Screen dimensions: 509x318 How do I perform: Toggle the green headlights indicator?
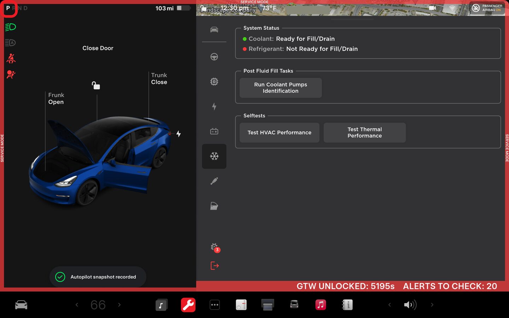11,27
